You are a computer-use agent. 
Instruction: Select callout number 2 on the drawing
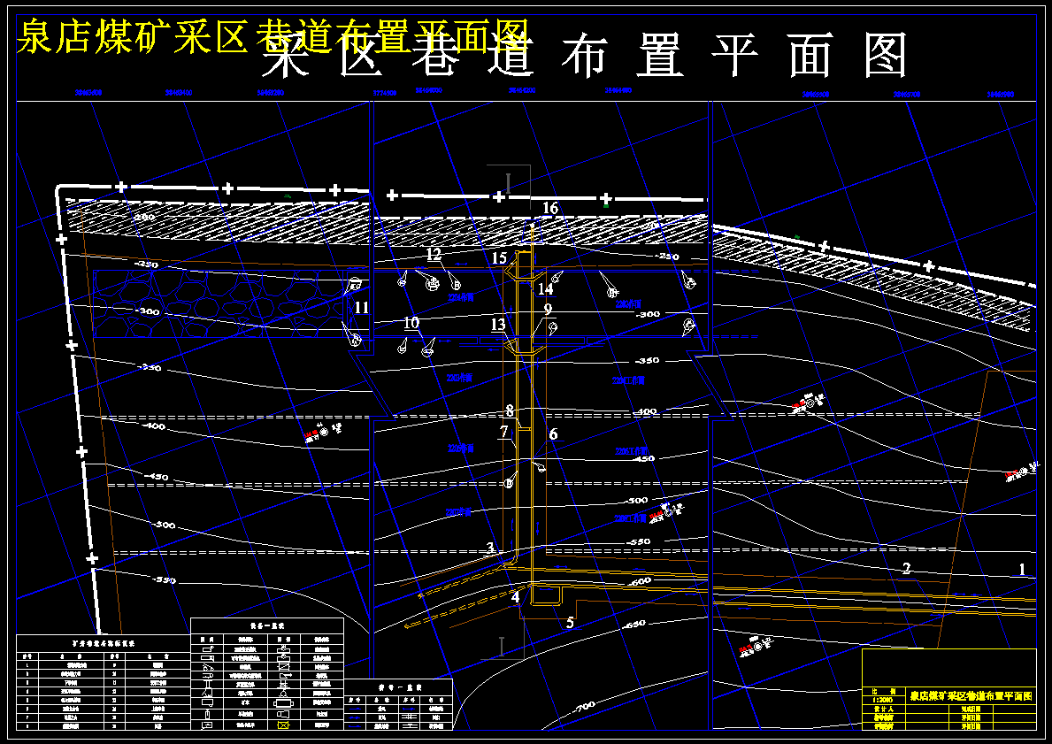click(906, 569)
